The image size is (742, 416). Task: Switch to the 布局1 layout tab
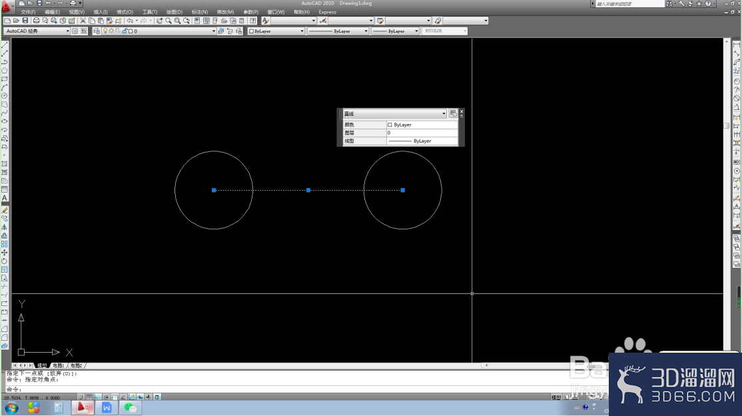[x=58, y=365]
